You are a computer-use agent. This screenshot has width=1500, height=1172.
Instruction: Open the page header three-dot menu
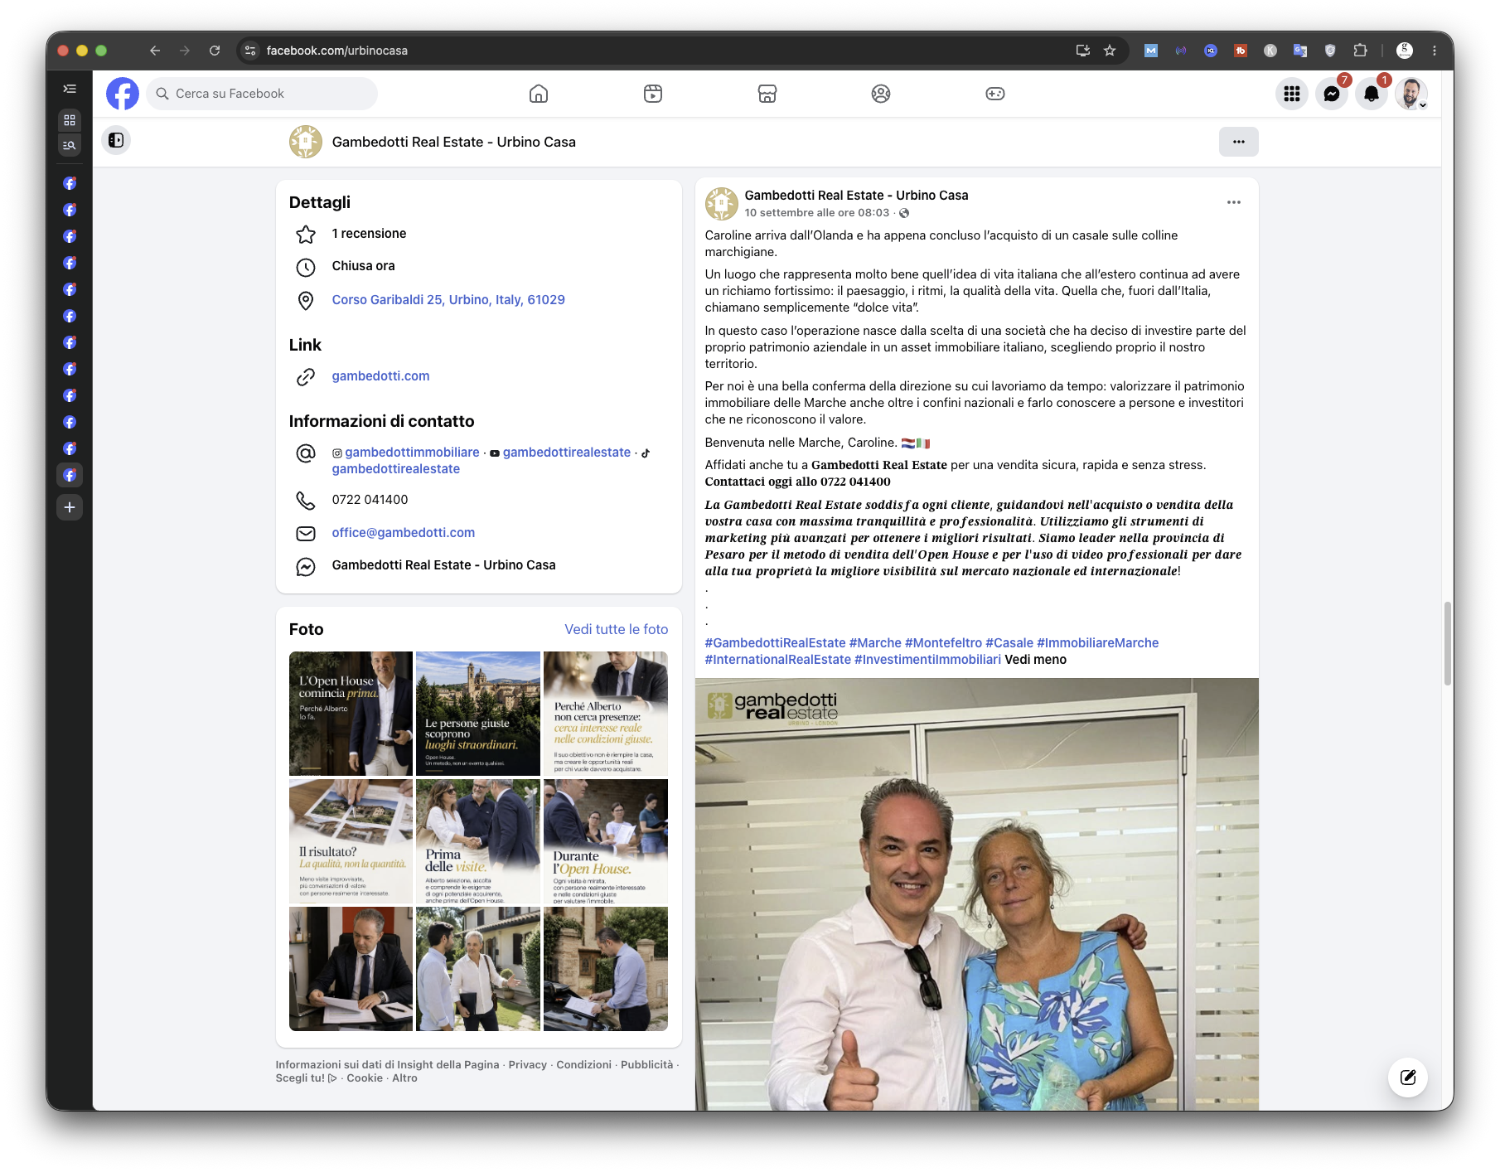click(x=1239, y=142)
